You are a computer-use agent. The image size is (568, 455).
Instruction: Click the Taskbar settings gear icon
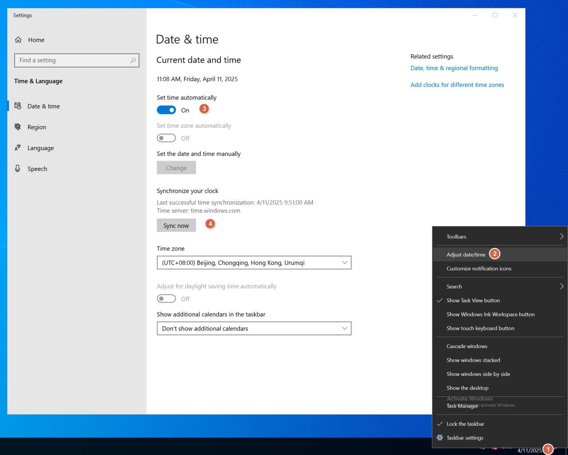(440, 438)
